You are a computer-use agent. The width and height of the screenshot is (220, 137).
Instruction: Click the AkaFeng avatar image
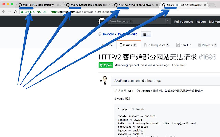coord(103,80)
